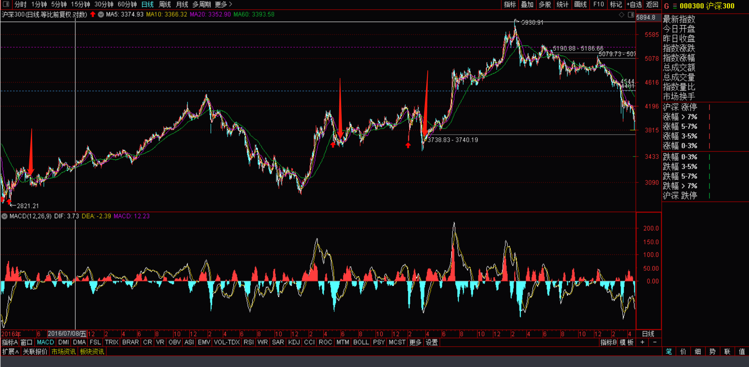
Task: Click the plus button to add an indicator pane
Action: coord(642,342)
